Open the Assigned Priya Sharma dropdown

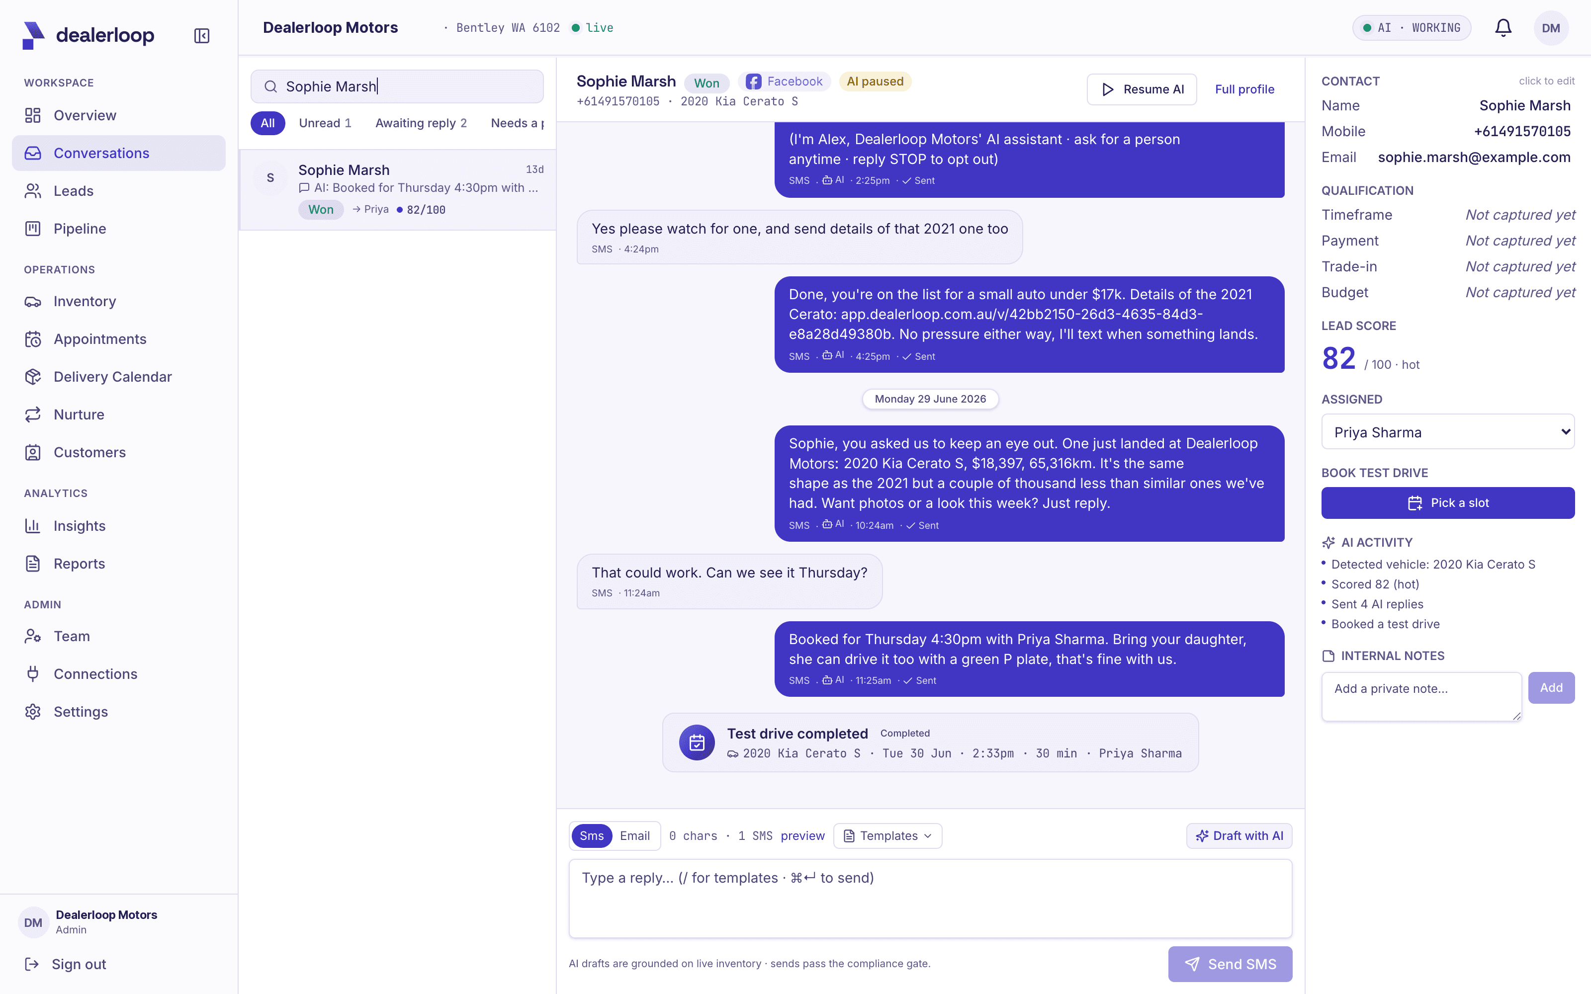[x=1448, y=432]
